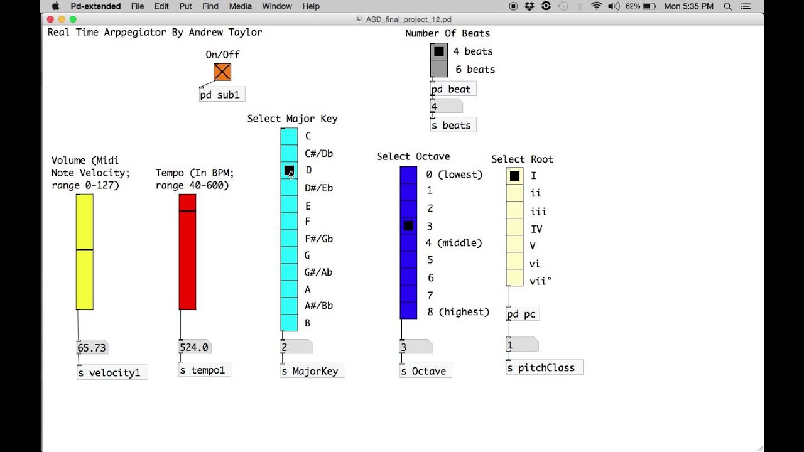Select octave 7
The width and height of the screenshot is (804, 452).
pos(408,293)
